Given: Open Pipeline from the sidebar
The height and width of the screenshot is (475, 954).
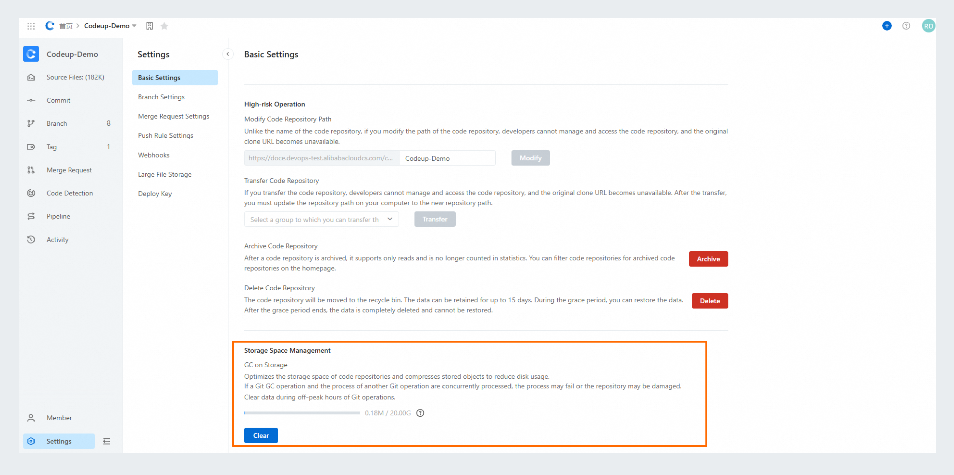Looking at the screenshot, I should [58, 216].
